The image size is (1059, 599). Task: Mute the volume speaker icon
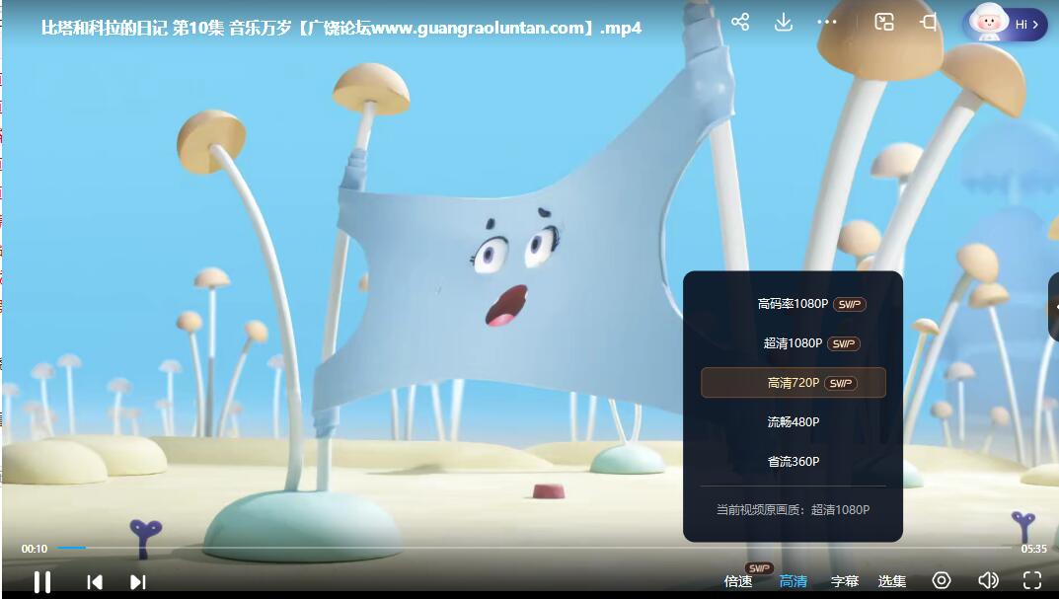tap(988, 581)
